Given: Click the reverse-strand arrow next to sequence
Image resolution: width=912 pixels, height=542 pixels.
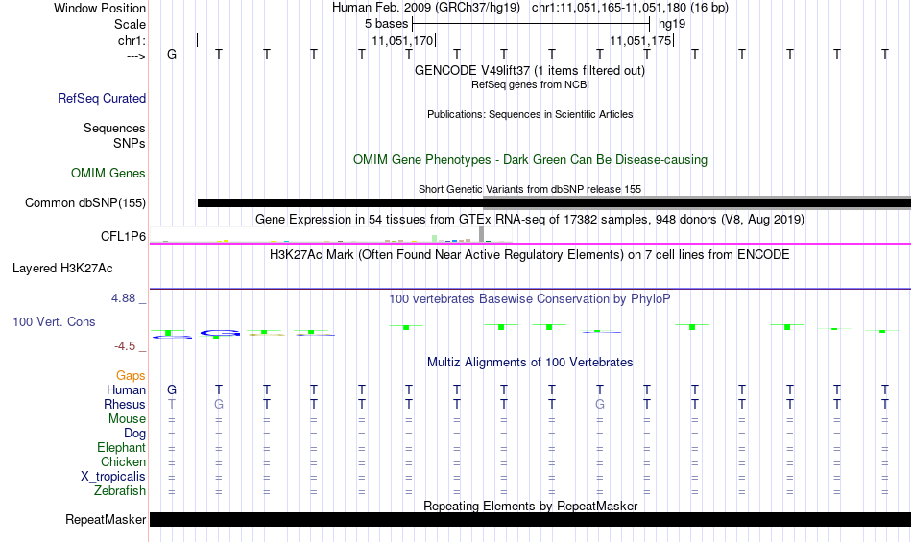Looking at the screenshot, I should pyautogui.click(x=136, y=56).
